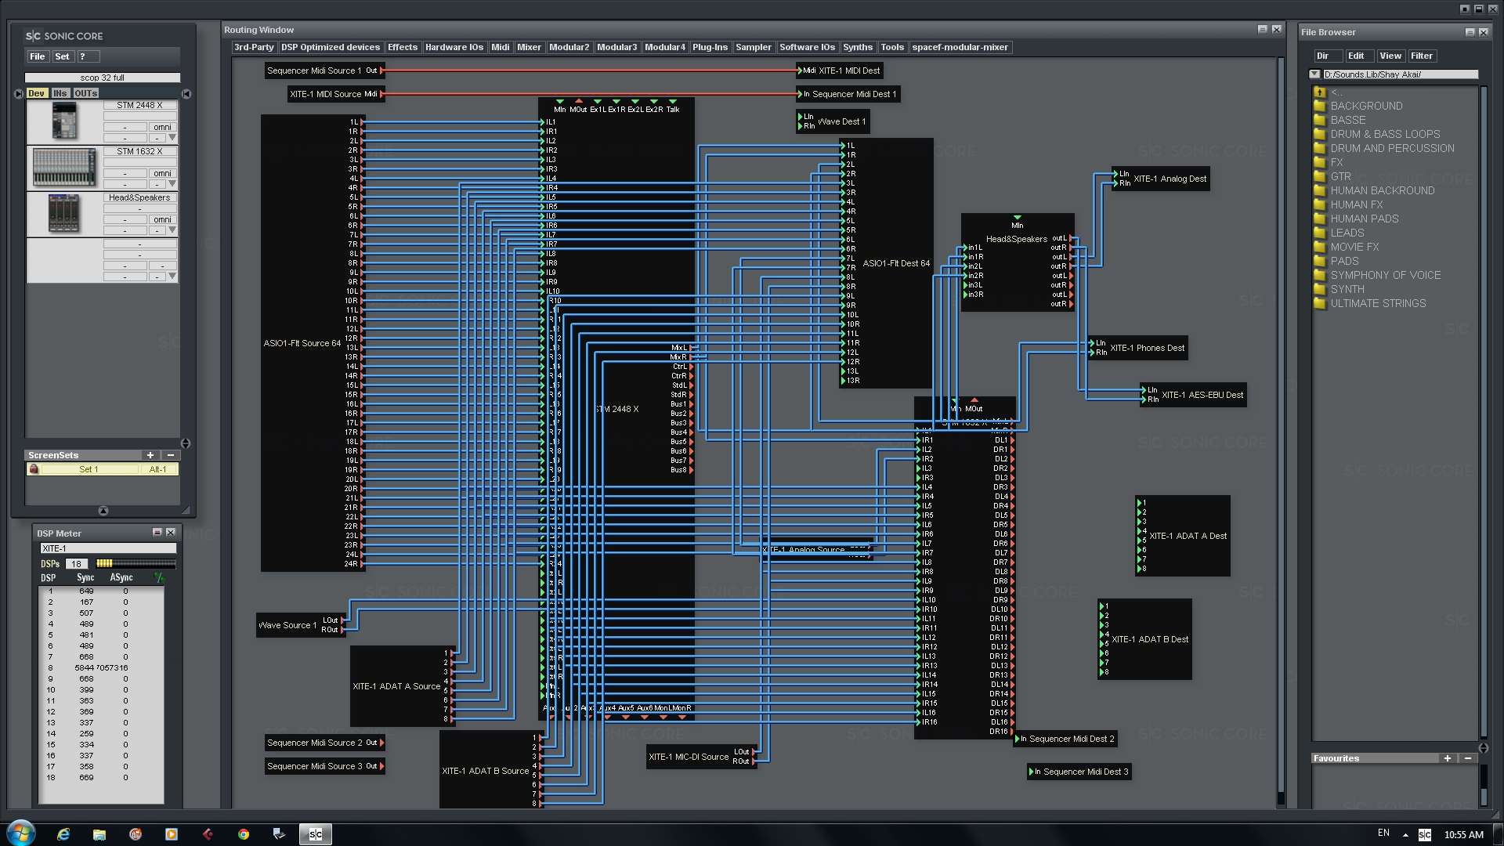Click the up/down arrow icon below the device list
Image resolution: width=1504 pixels, height=846 pixels.
point(186,443)
